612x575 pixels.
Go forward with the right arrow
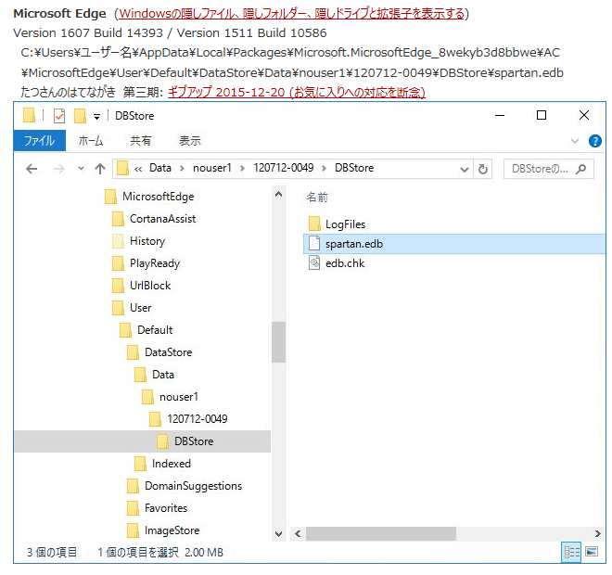pos(59,169)
